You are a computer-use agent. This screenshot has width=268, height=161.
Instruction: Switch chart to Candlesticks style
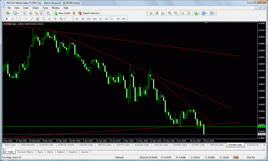[157, 13]
